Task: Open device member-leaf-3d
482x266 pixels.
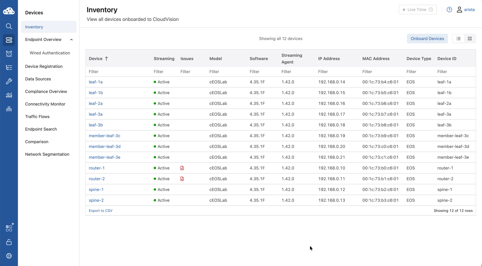Action: point(105,146)
